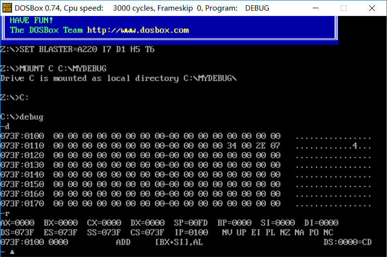Click the CX=0000 register value

point(104,223)
